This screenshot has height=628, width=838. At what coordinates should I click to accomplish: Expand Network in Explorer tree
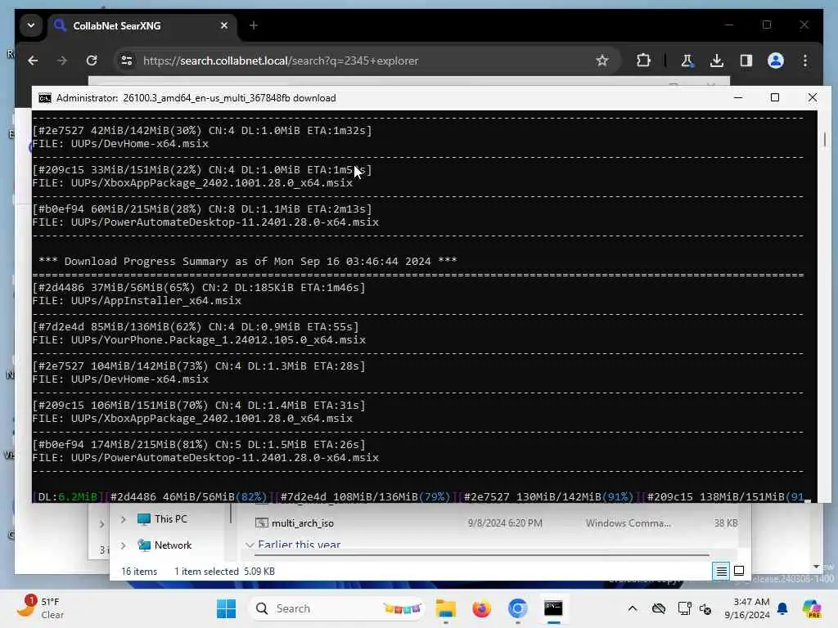[124, 545]
